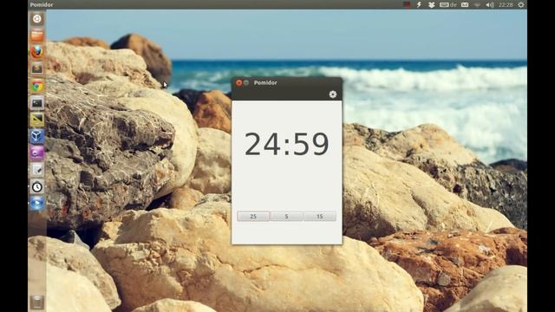
Task: Start the 25 minute timer
Action: pos(253,217)
